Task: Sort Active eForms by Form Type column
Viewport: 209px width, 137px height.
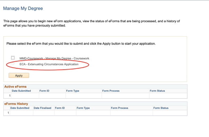Action: (73, 91)
